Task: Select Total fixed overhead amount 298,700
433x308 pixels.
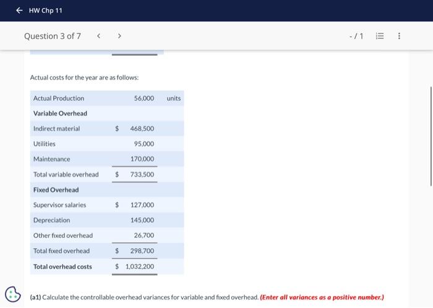Action: (x=142, y=251)
